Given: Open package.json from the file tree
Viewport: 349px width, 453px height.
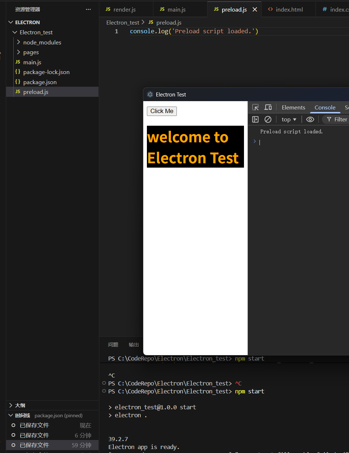Looking at the screenshot, I should (40, 82).
